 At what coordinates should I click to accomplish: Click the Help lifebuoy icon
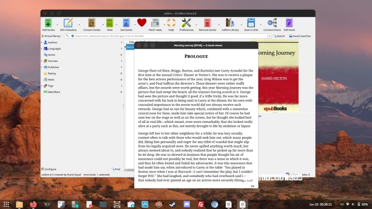pos(171,23)
